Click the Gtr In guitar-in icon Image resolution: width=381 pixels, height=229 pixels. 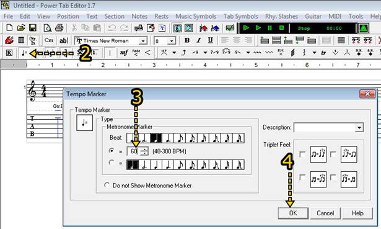tap(33, 40)
